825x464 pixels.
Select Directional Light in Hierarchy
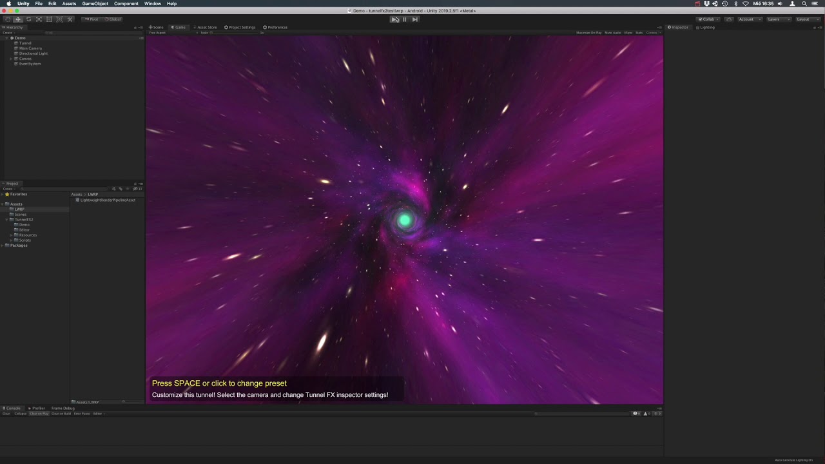[x=34, y=53]
